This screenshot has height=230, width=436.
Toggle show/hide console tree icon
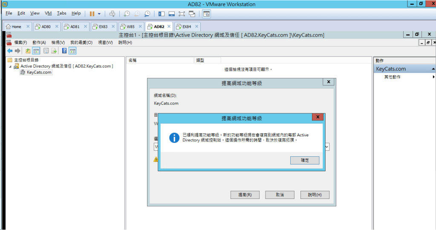point(36,51)
